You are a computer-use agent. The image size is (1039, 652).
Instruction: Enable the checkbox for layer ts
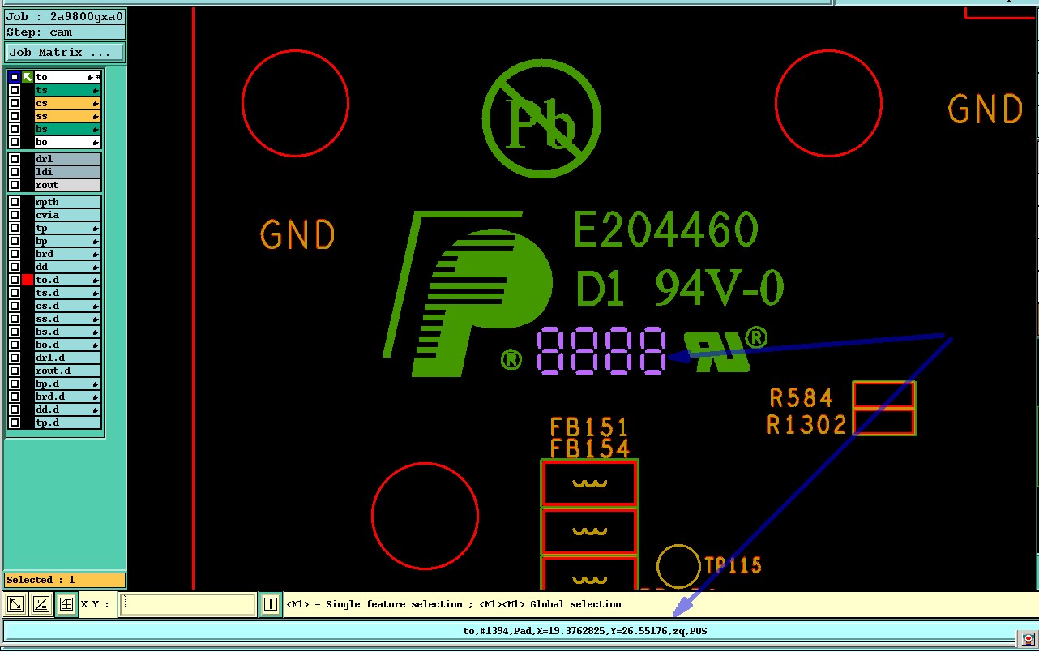click(15, 90)
